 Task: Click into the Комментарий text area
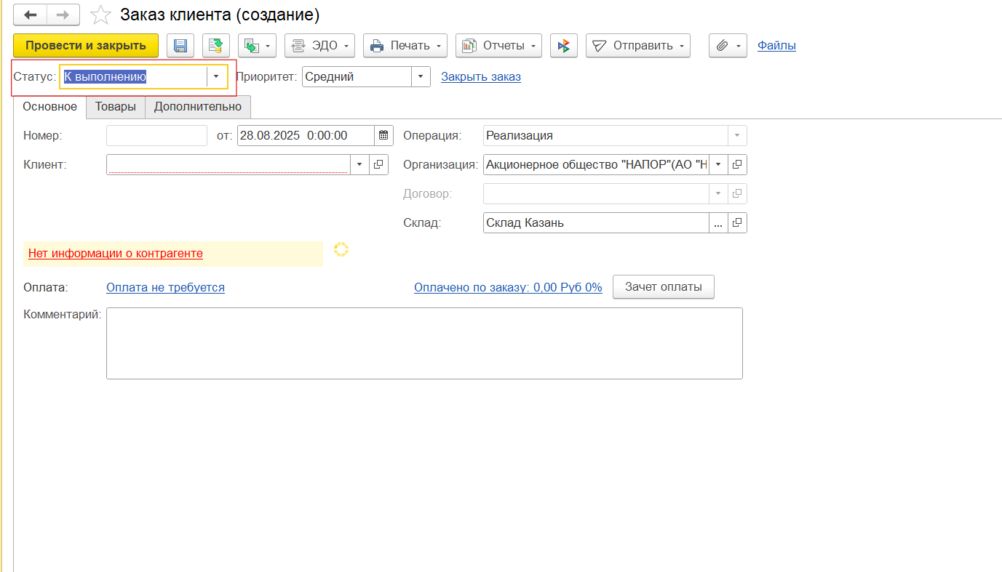click(424, 343)
